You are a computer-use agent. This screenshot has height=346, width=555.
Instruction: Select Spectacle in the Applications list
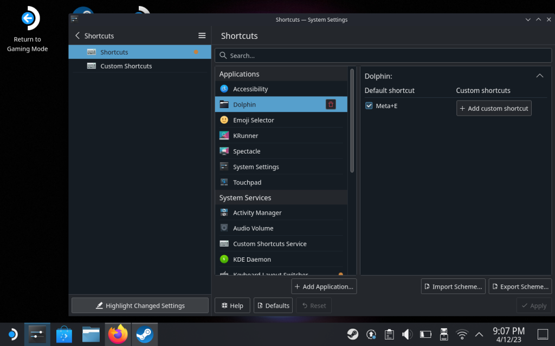[x=247, y=151]
